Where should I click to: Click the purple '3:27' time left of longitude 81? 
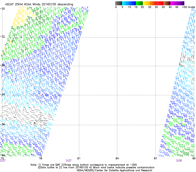tap(69, 161)
